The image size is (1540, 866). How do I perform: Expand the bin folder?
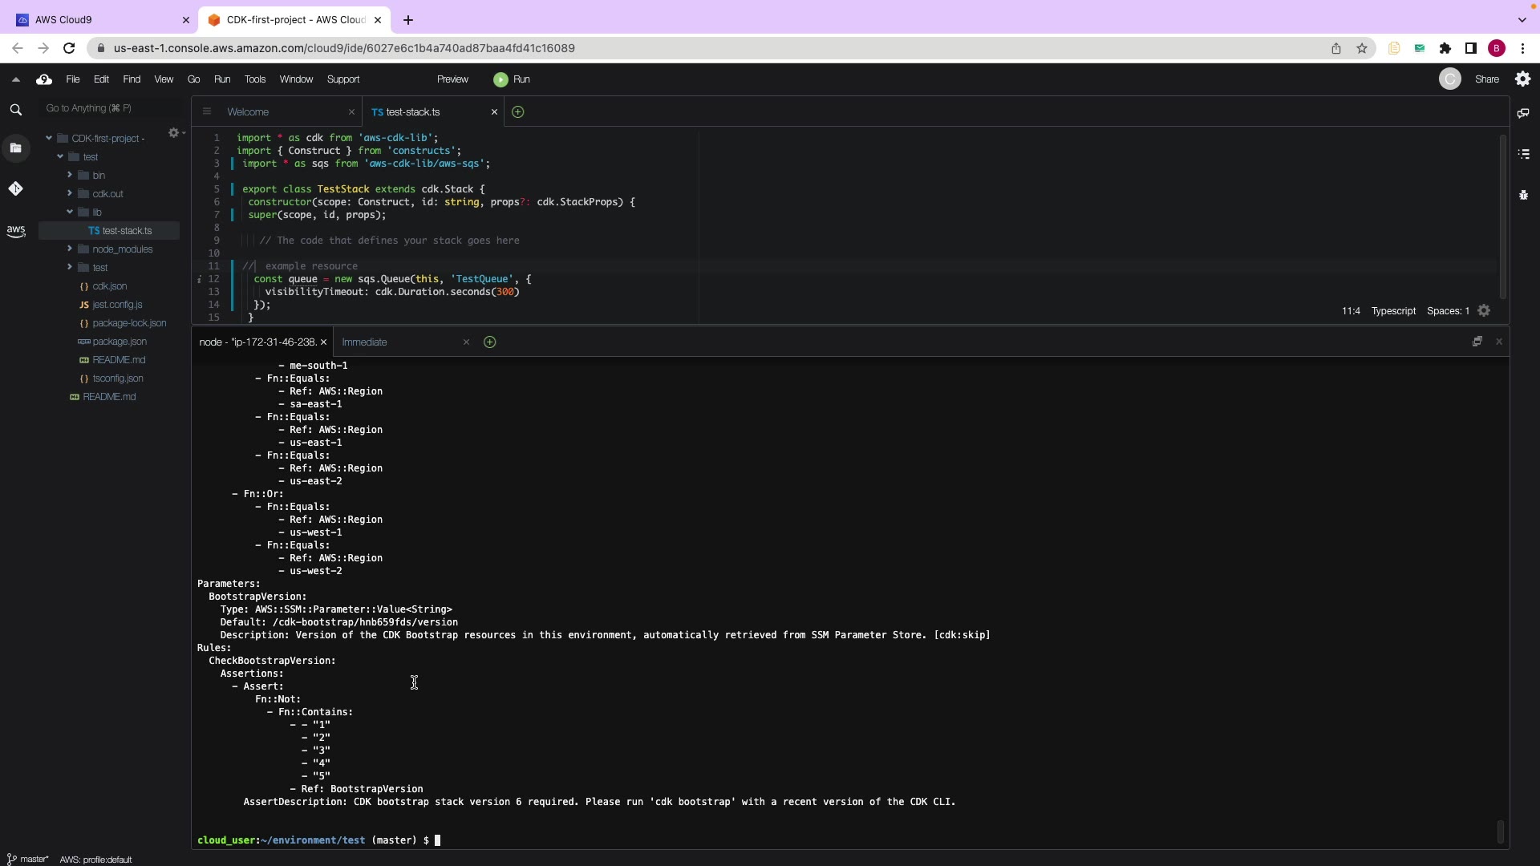coord(70,175)
